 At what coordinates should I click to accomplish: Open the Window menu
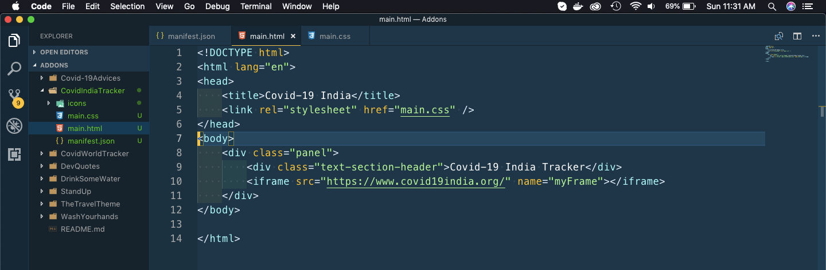coord(297,6)
